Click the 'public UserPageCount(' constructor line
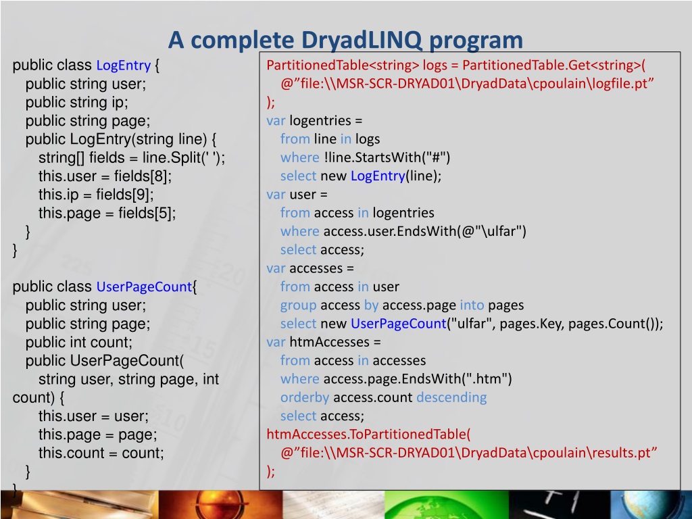Image resolution: width=692 pixels, height=519 pixels. point(105,361)
